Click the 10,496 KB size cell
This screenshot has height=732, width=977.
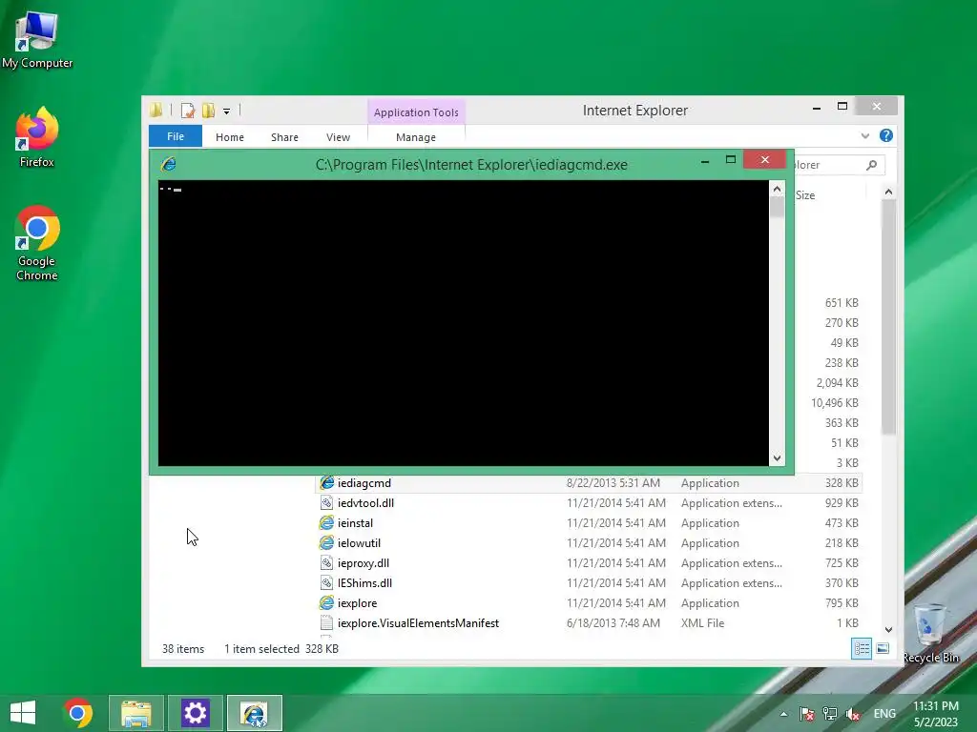click(834, 403)
